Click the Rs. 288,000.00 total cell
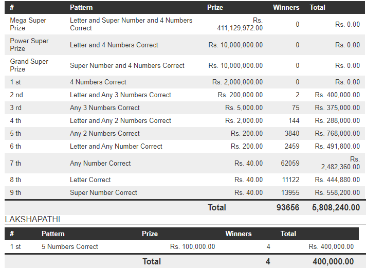This screenshot has height=268, width=366. coord(337,120)
